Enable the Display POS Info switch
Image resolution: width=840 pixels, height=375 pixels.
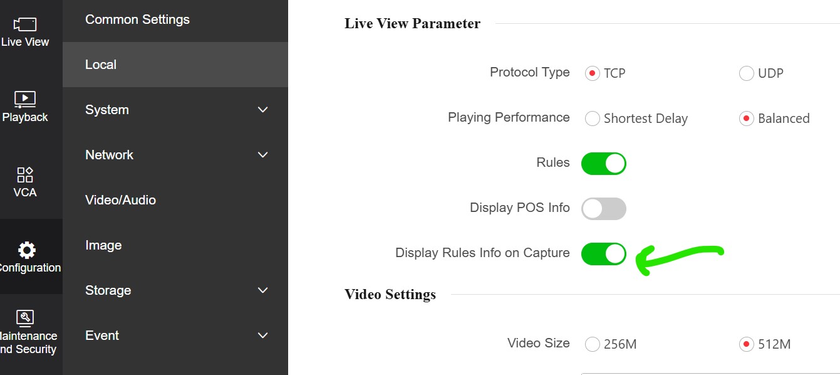click(x=603, y=209)
